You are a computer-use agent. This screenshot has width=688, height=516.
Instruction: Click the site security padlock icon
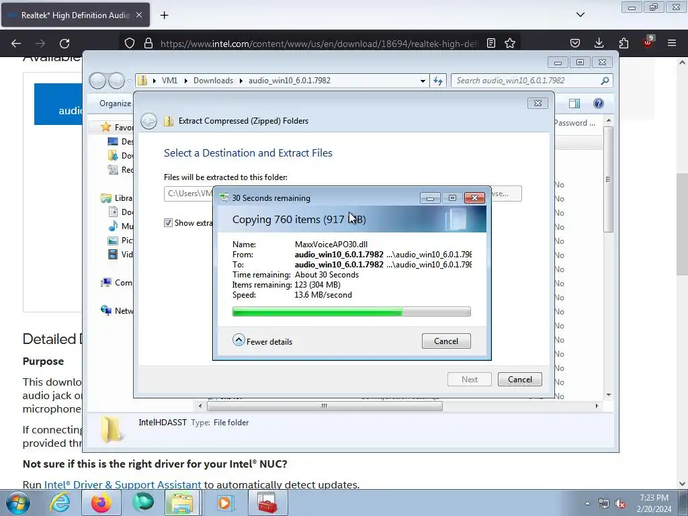pos(148,44)
